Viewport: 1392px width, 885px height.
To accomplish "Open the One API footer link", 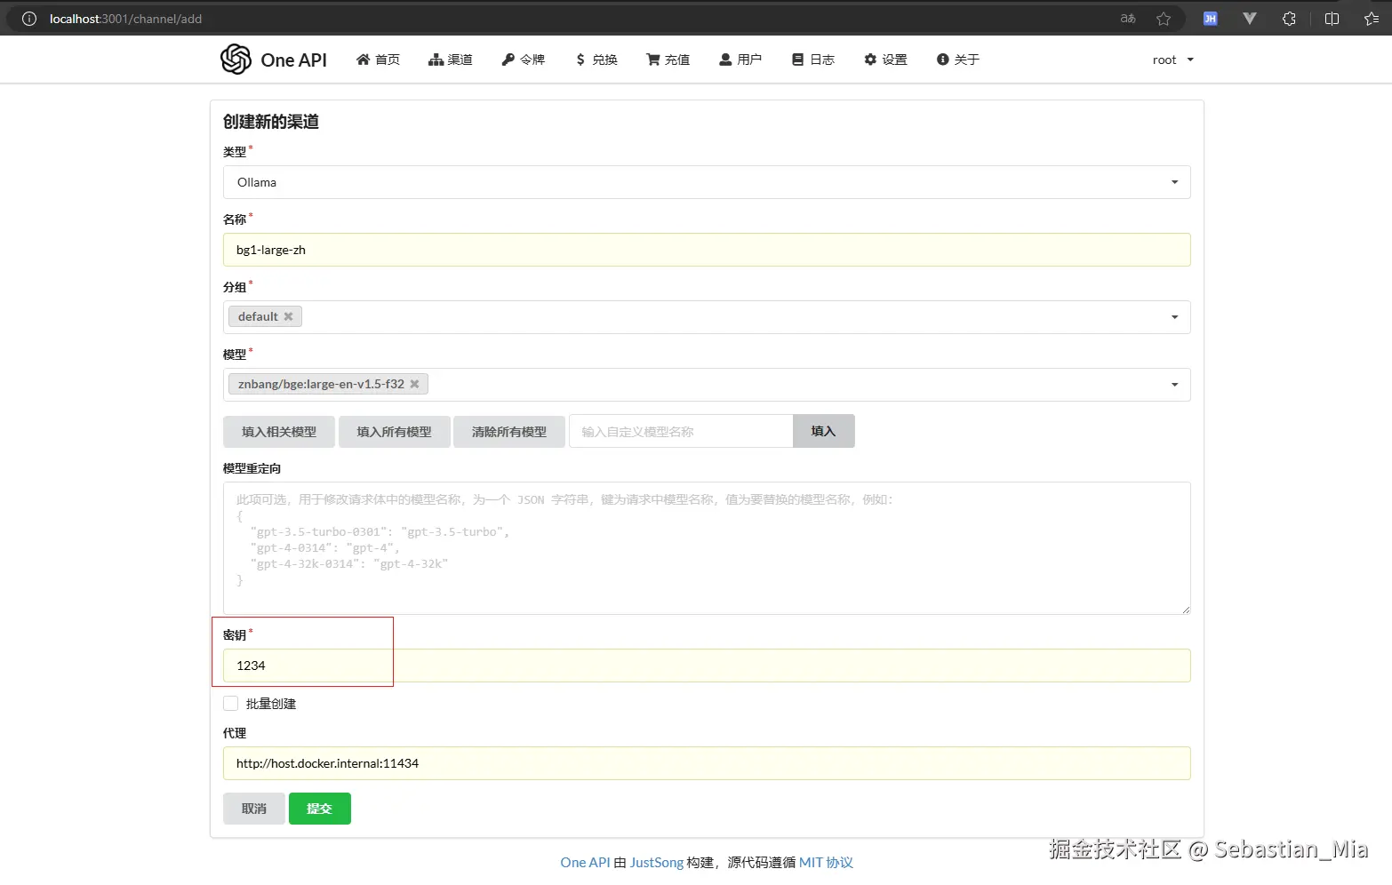I will pos(585,862).
